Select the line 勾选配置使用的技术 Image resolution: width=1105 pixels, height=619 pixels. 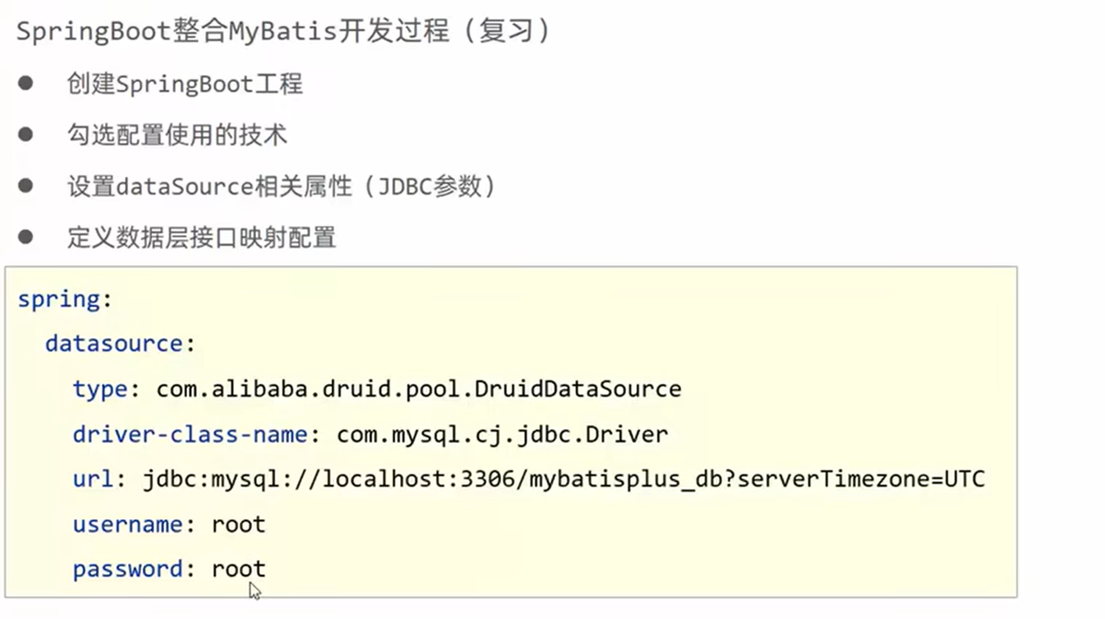177,135
